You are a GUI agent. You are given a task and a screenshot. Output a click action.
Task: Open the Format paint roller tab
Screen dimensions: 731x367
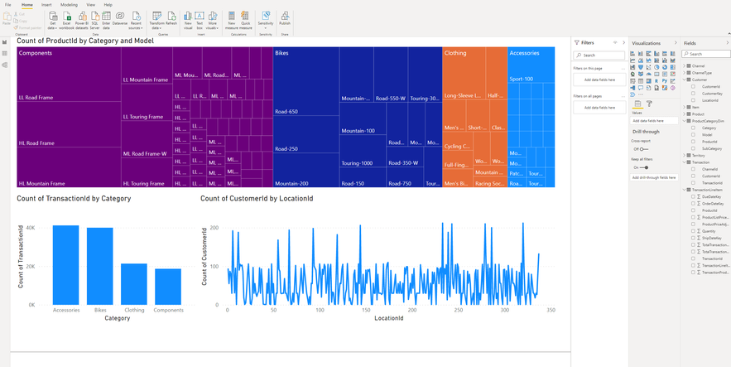[649, 104]
